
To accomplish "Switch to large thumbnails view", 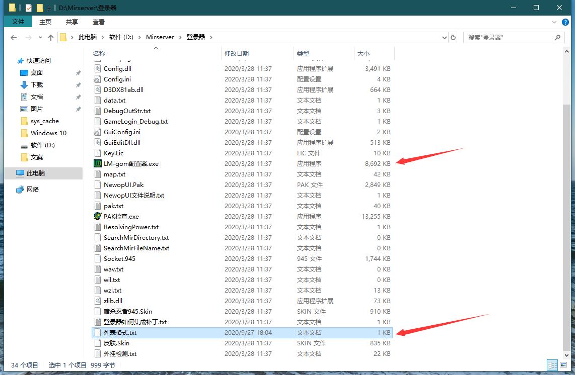I will point(563,365).
